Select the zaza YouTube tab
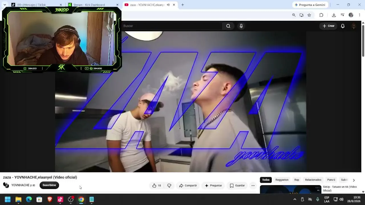 coord(150,5)
